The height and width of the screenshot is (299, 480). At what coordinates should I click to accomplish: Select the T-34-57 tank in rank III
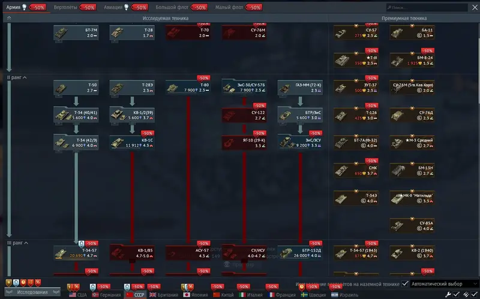point(75,253)
